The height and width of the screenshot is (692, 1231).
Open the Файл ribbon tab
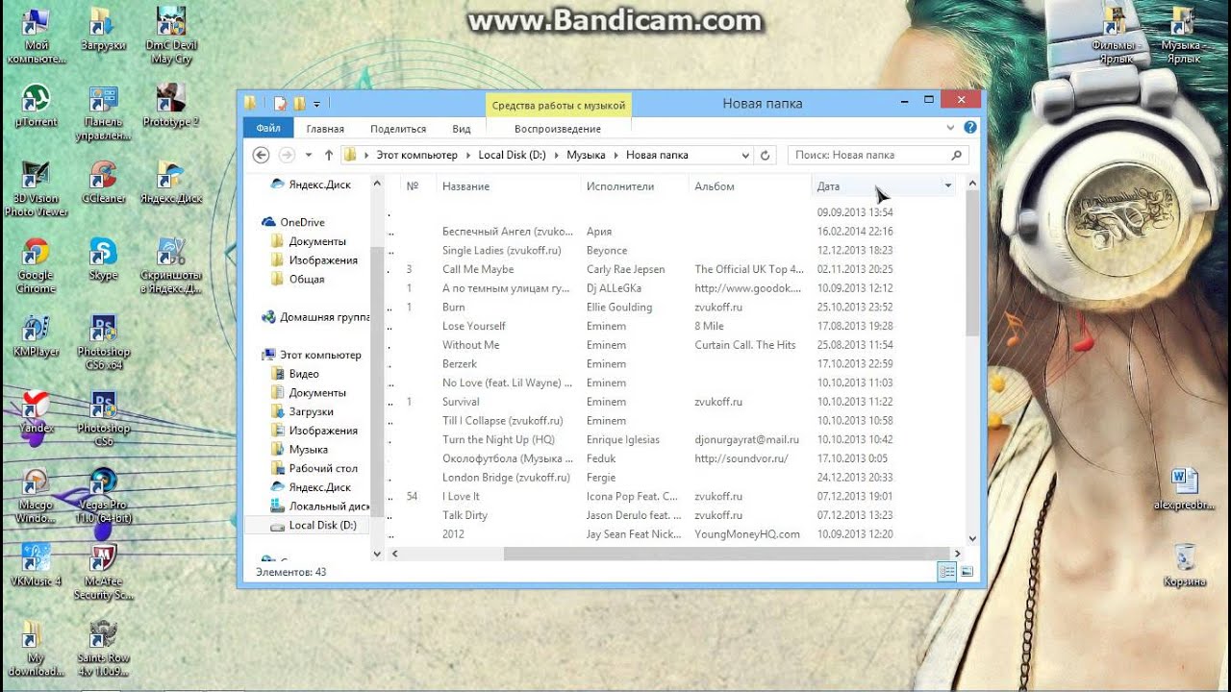point(268,128)
